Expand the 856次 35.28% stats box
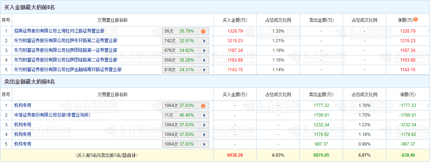Viewport: 430px width, 162px height. [x=204, y=60]
